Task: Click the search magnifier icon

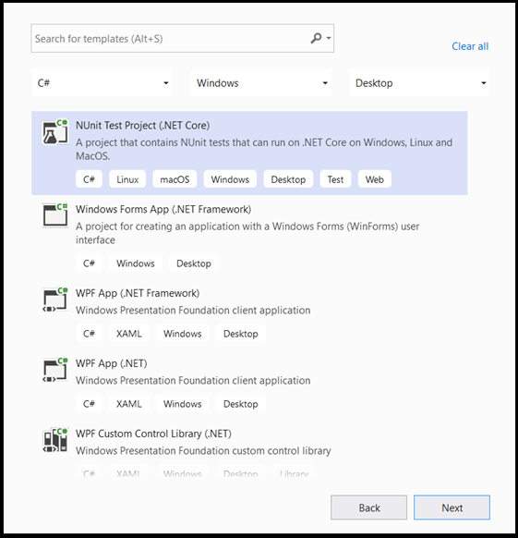Action: tap(316, 38)
